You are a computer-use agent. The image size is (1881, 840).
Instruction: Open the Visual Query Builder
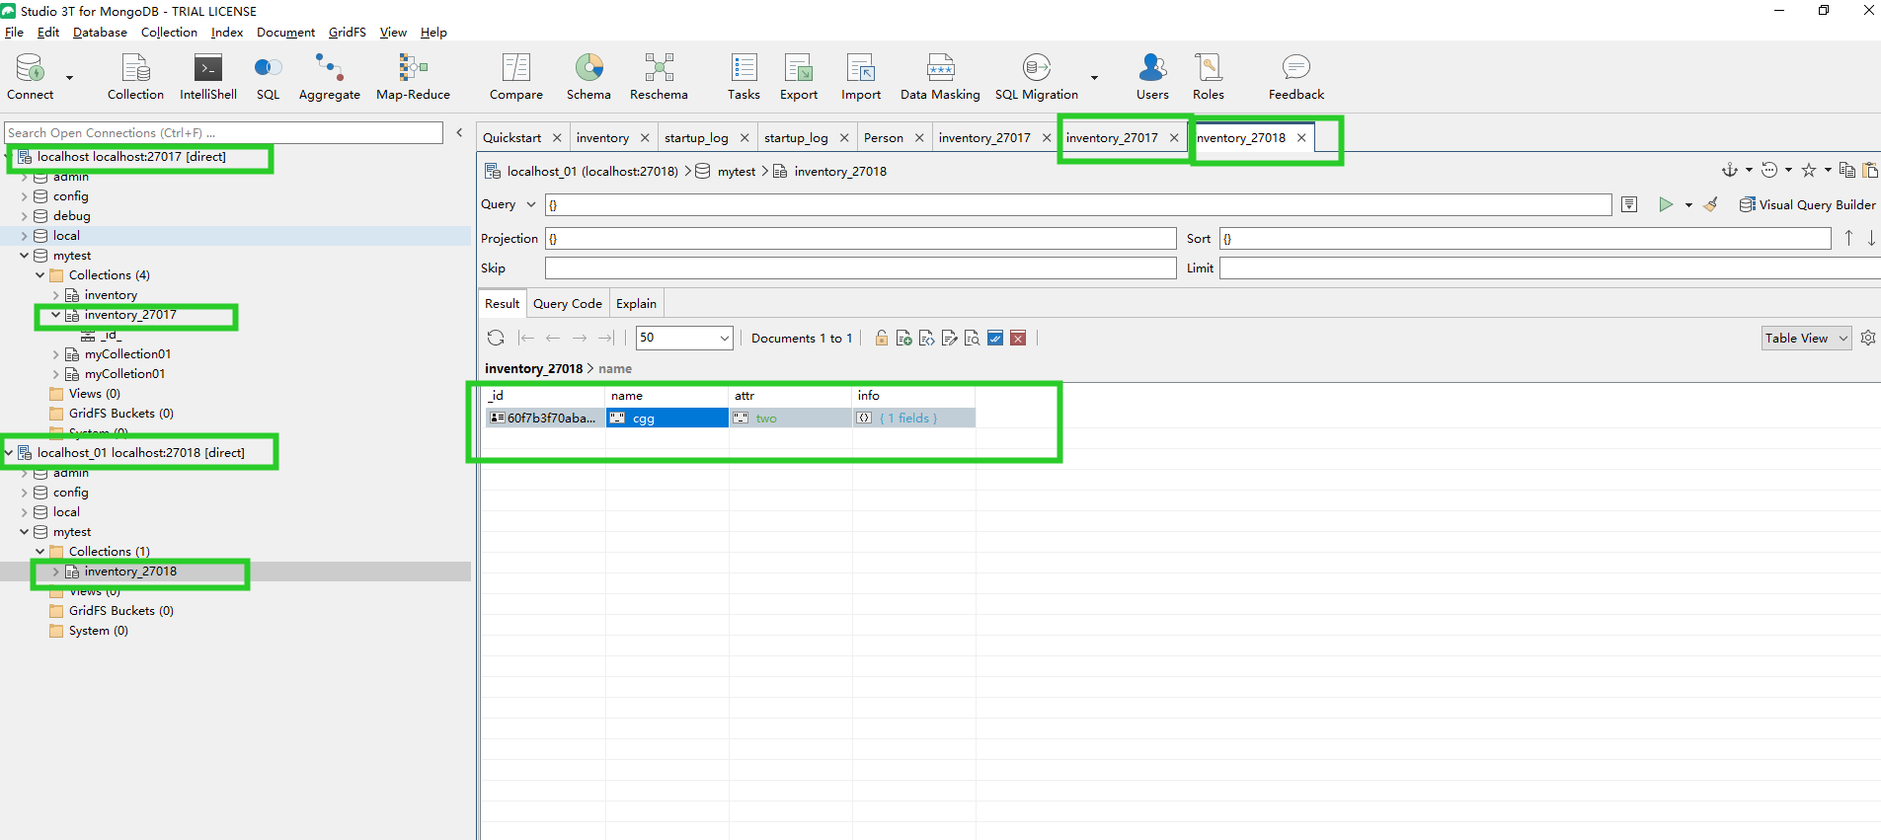pos(1807,204)
